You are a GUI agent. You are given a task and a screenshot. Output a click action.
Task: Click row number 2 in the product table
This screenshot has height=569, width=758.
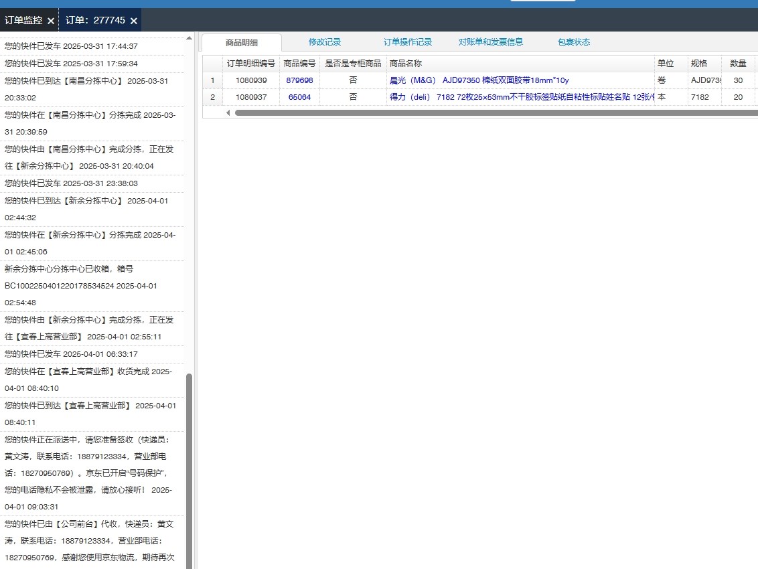pos(212,97)
